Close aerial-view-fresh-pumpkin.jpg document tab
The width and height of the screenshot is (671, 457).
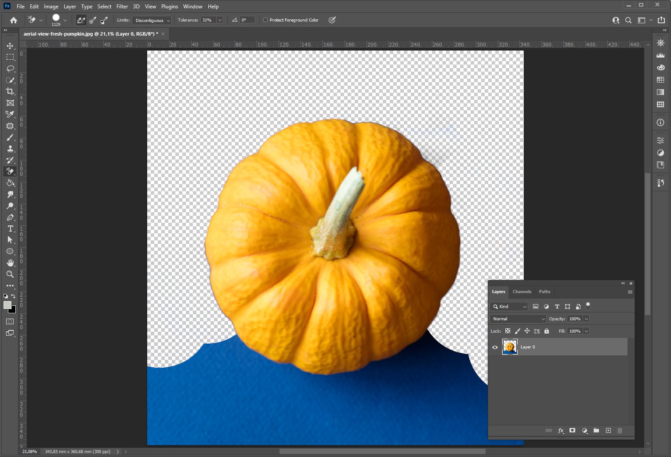[163, 34]
